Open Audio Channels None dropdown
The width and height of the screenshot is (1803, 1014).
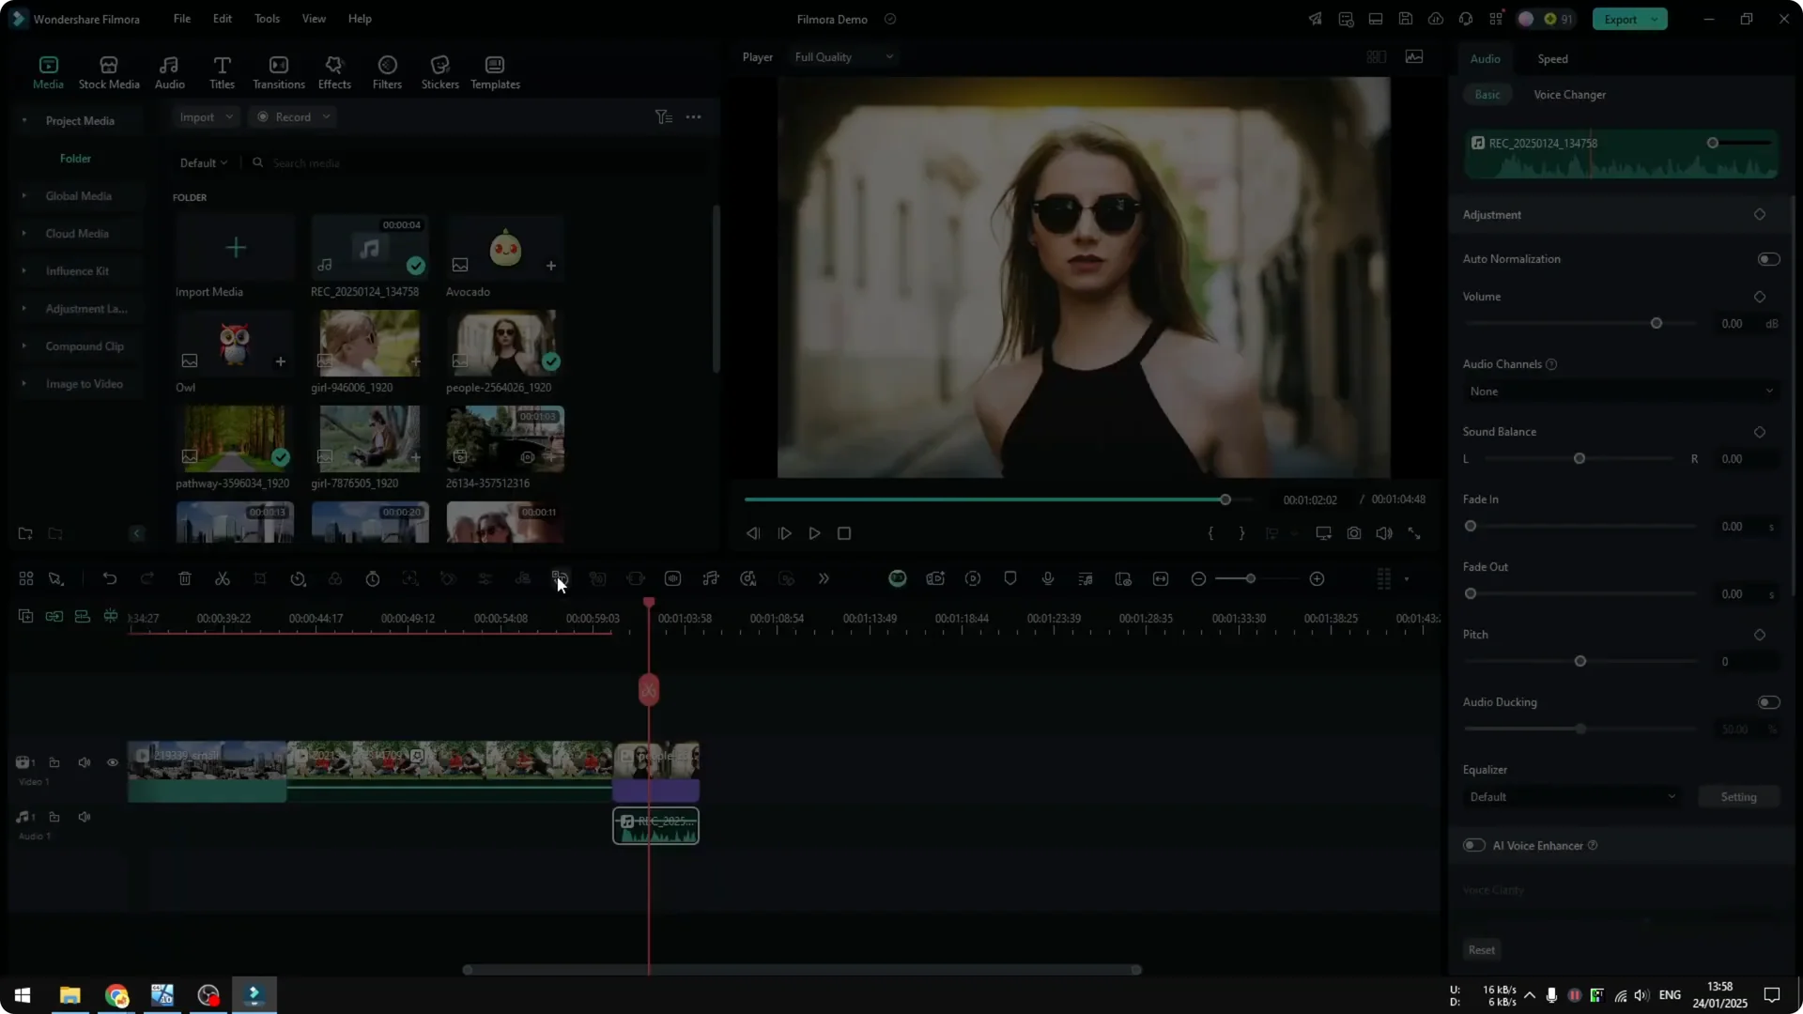(1621, 392)
